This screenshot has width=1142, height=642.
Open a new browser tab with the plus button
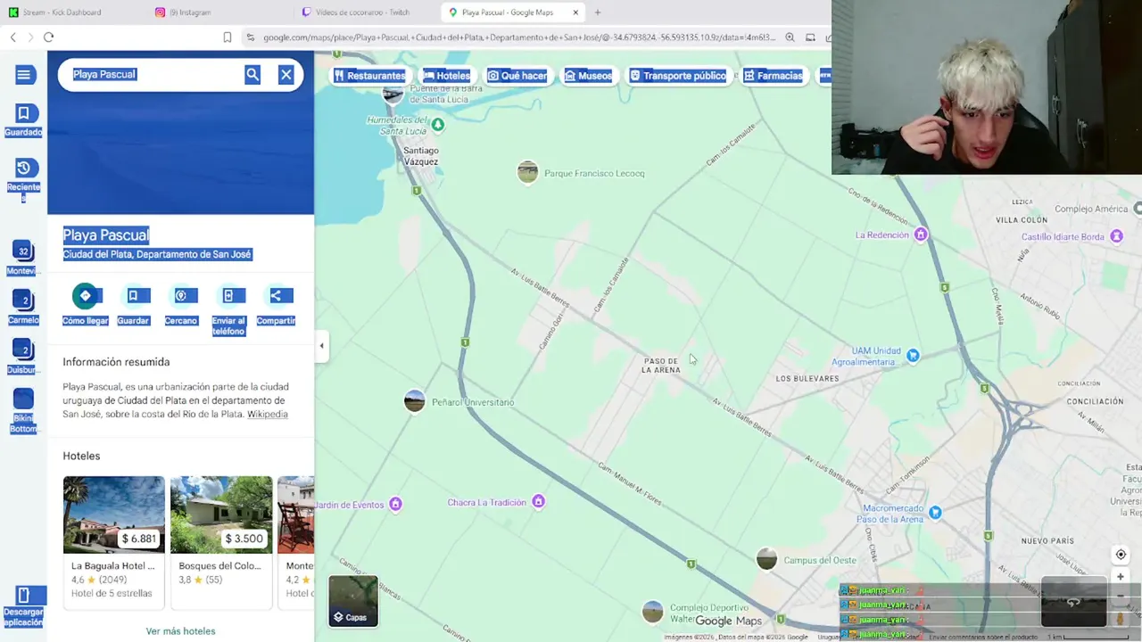coord(598,12)
